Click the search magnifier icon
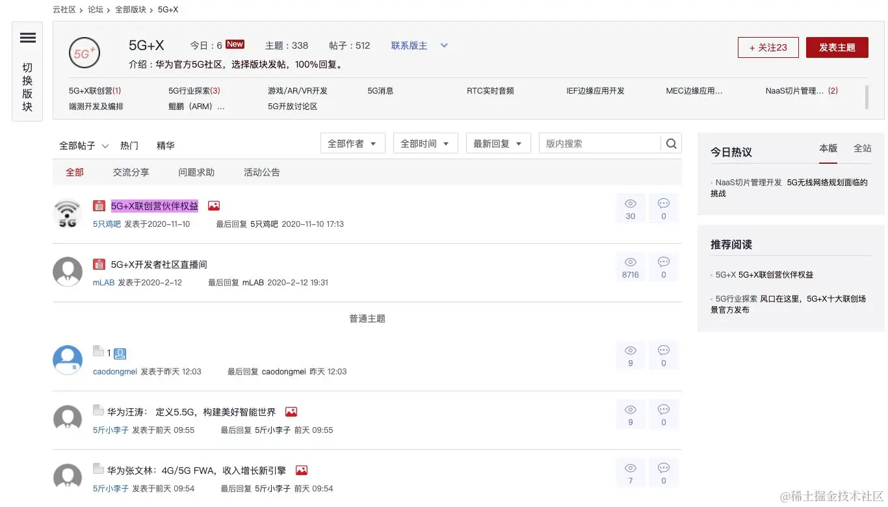Screen dimensions: 888x507 (x=672, y=144)
